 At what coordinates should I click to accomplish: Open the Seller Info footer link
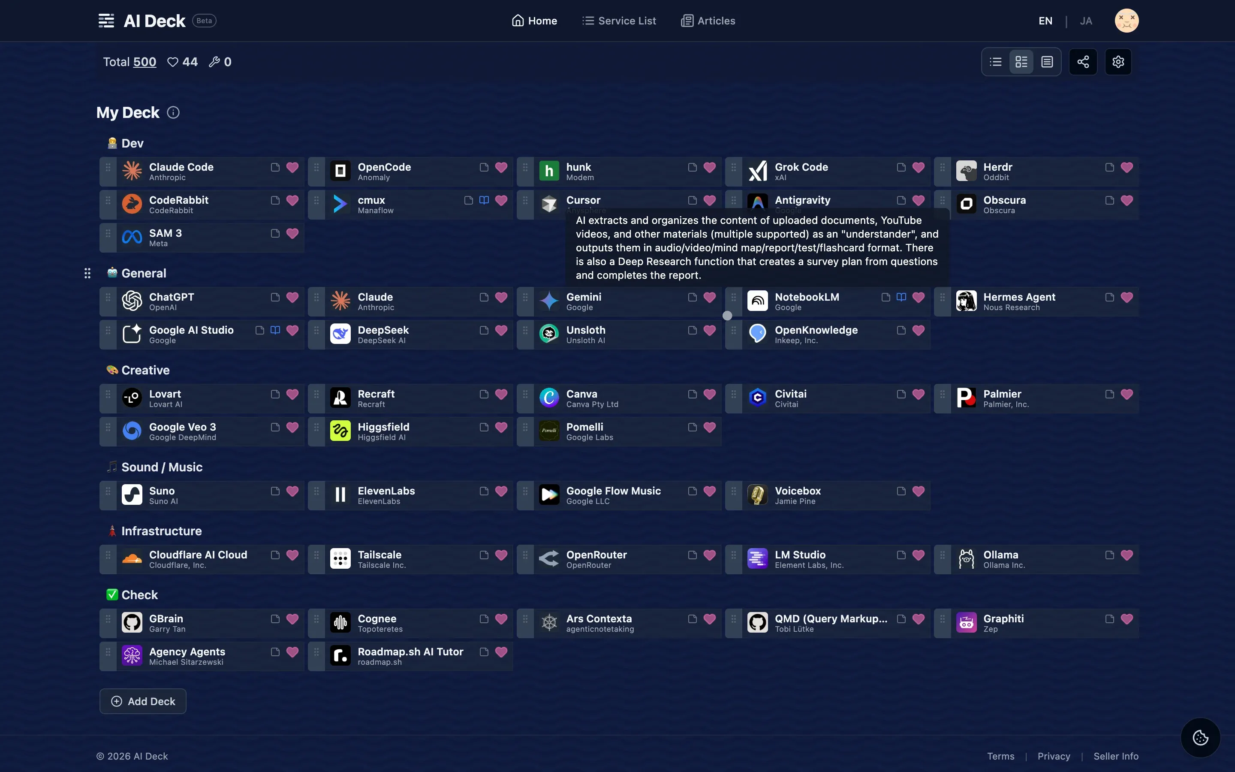pos(1116,756)
